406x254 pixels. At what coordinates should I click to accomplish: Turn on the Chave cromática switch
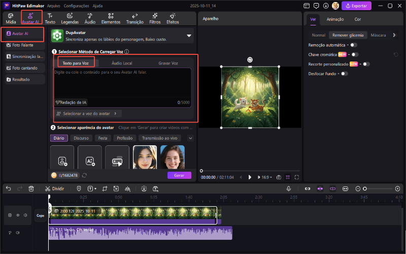(x=354, y=54)
